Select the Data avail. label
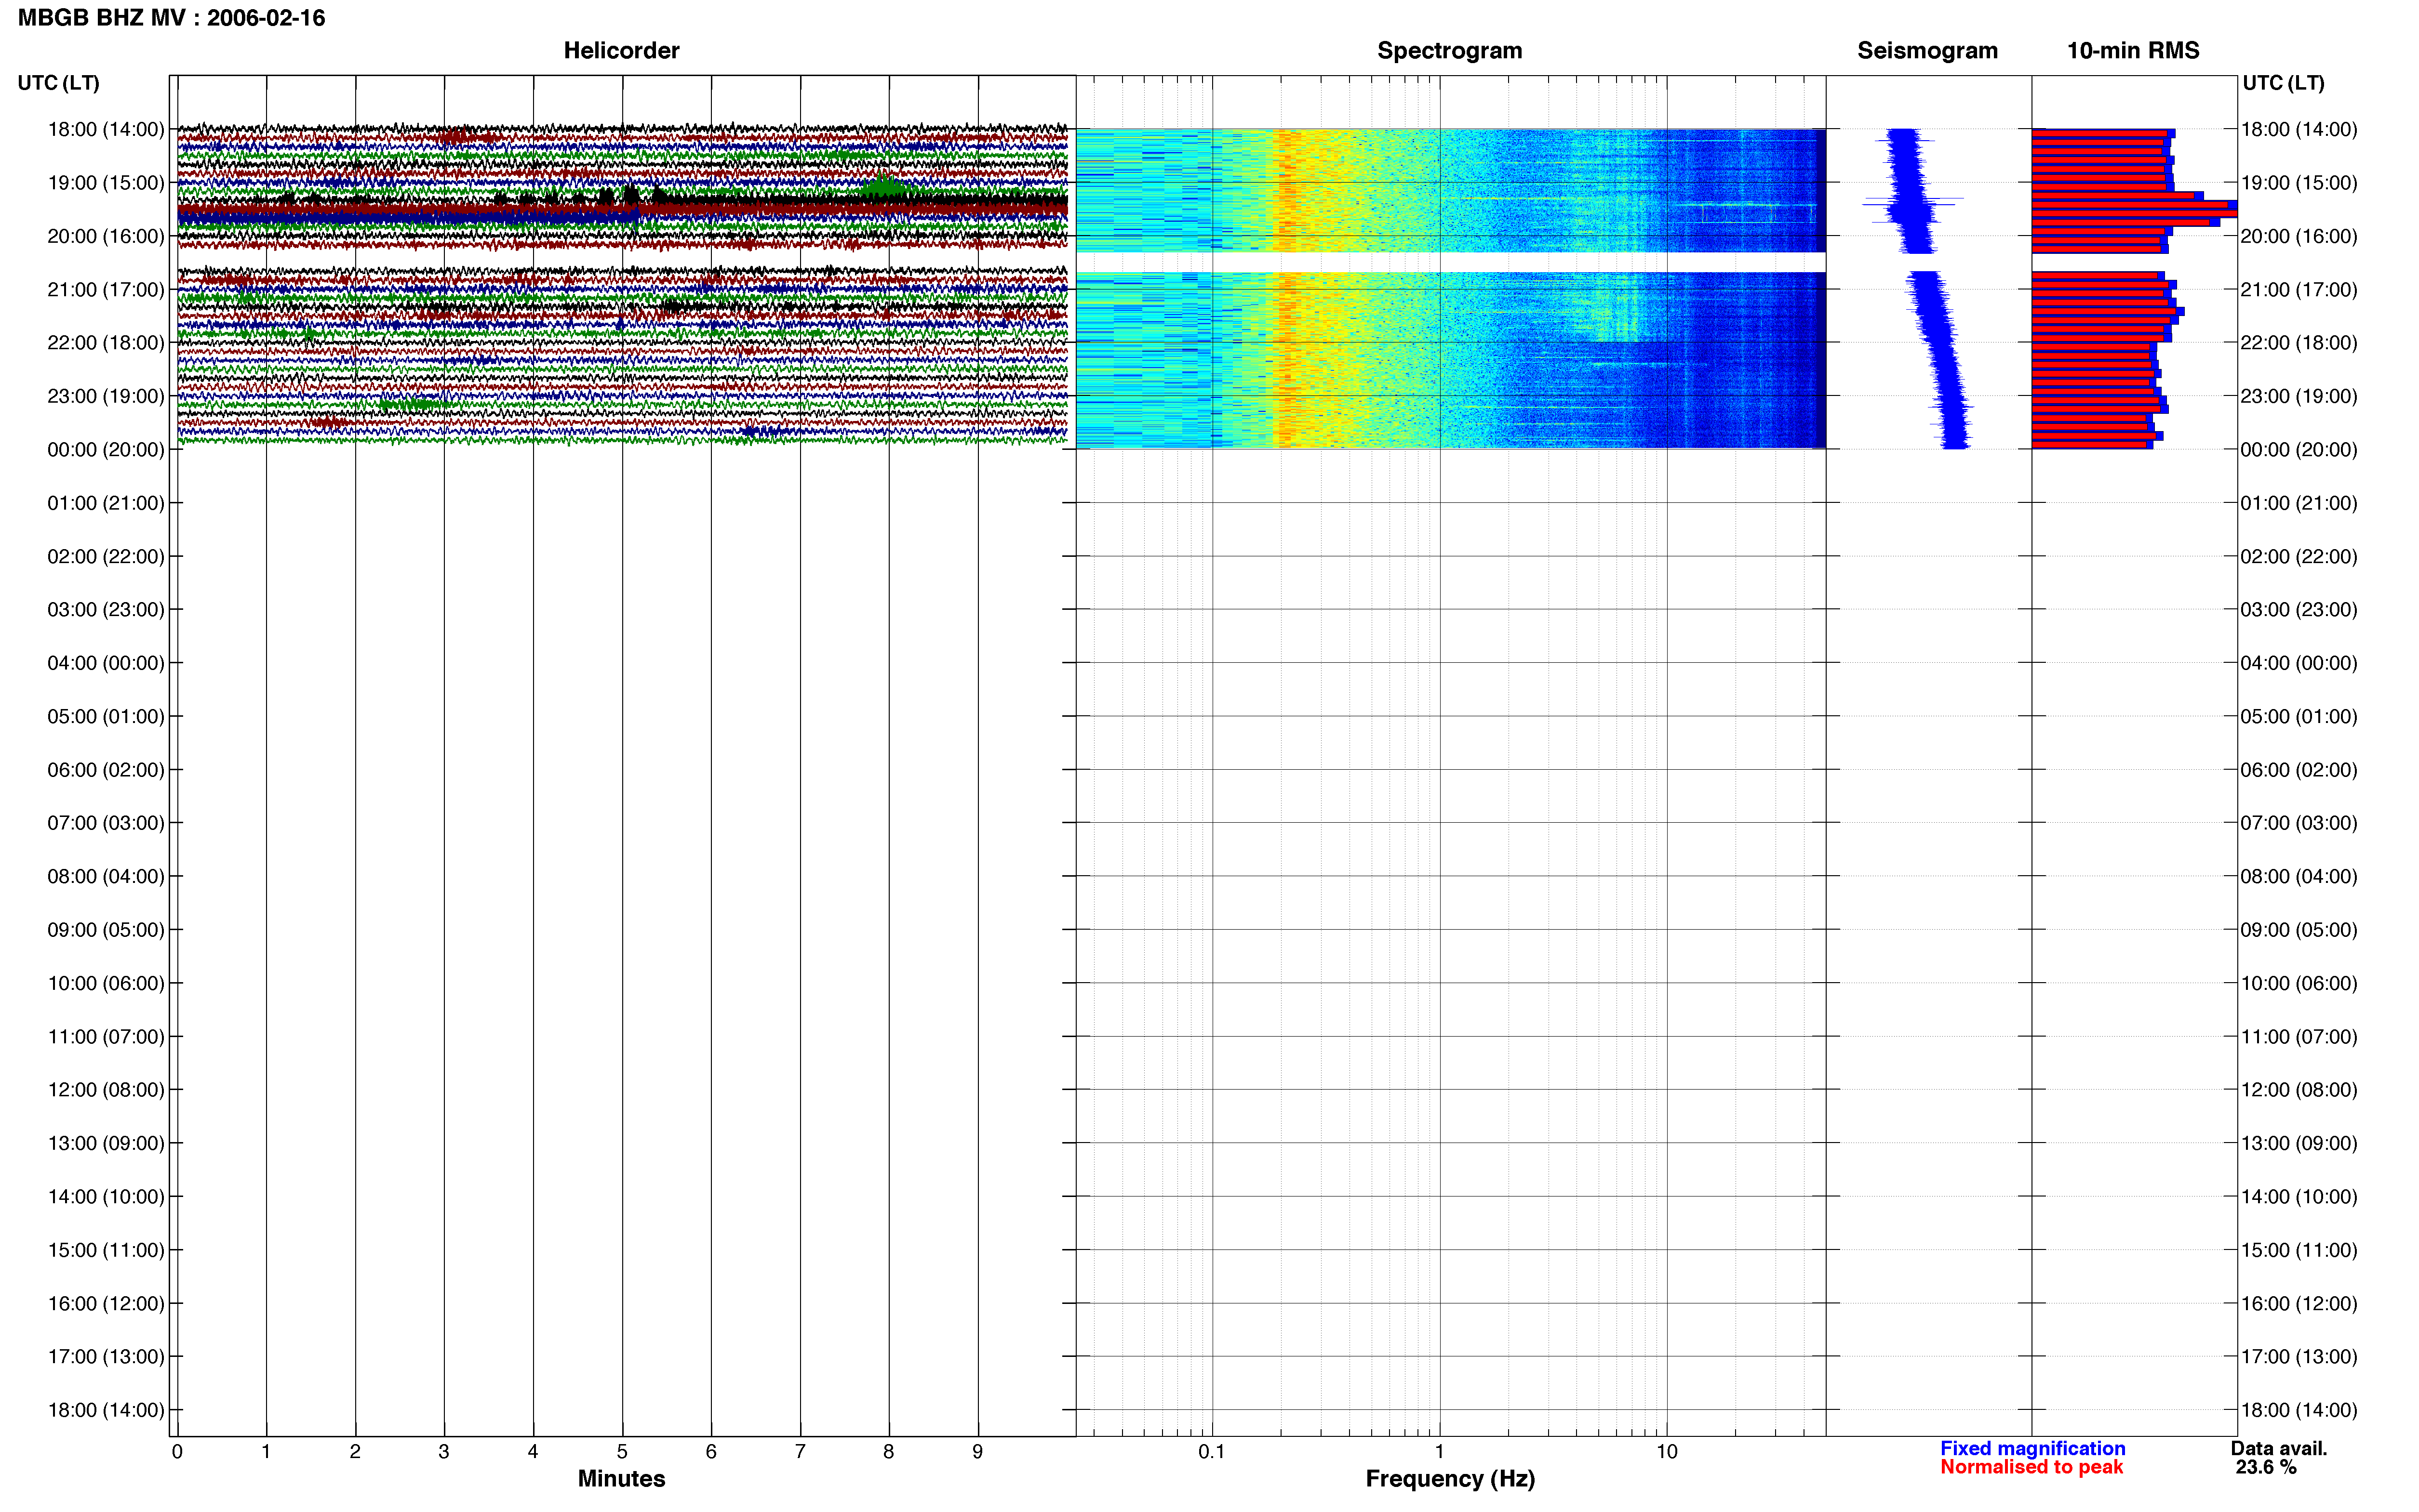The width and height of the screenshot is (2419, 1512). [2279, 1449]
